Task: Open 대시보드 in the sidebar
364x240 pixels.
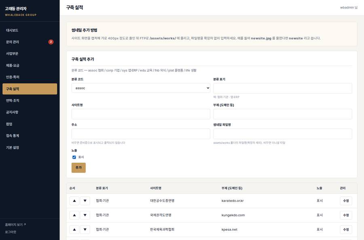Action: tap(30, 30)
